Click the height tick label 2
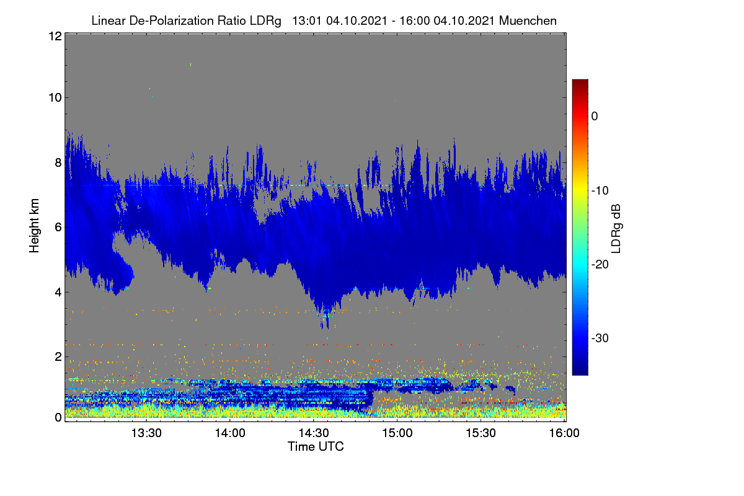Viewport: 744px width, 496px height. tap(58, 356)
